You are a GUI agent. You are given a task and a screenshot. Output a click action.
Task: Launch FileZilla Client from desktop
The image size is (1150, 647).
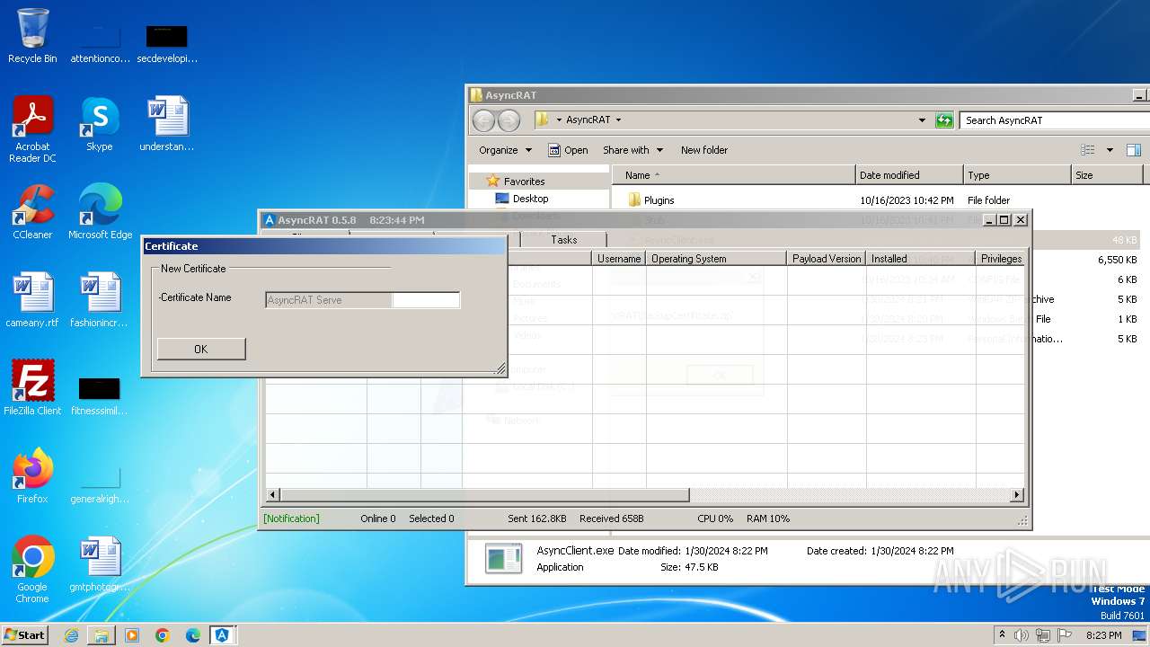click(32, 388)
